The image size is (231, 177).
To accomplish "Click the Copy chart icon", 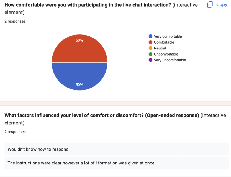I will (210, 4).
